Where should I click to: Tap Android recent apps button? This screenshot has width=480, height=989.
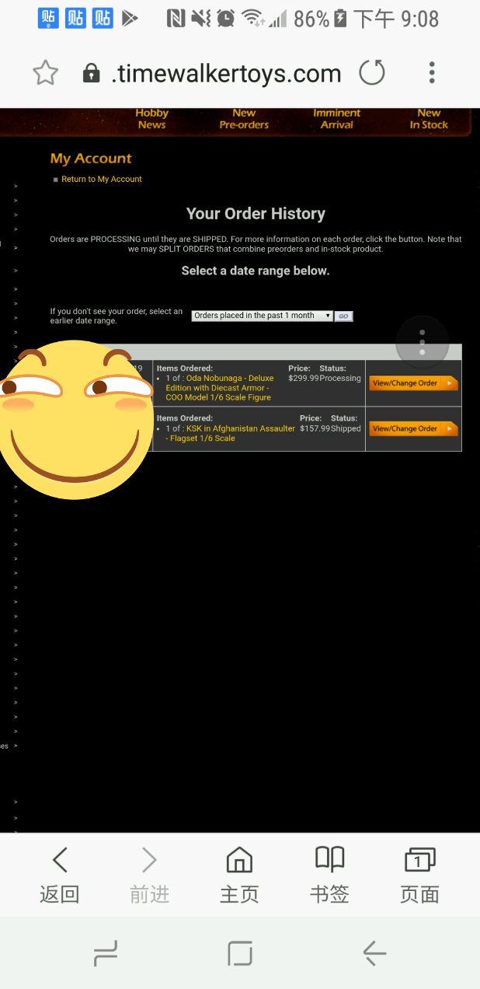click(x=105, y=953)
